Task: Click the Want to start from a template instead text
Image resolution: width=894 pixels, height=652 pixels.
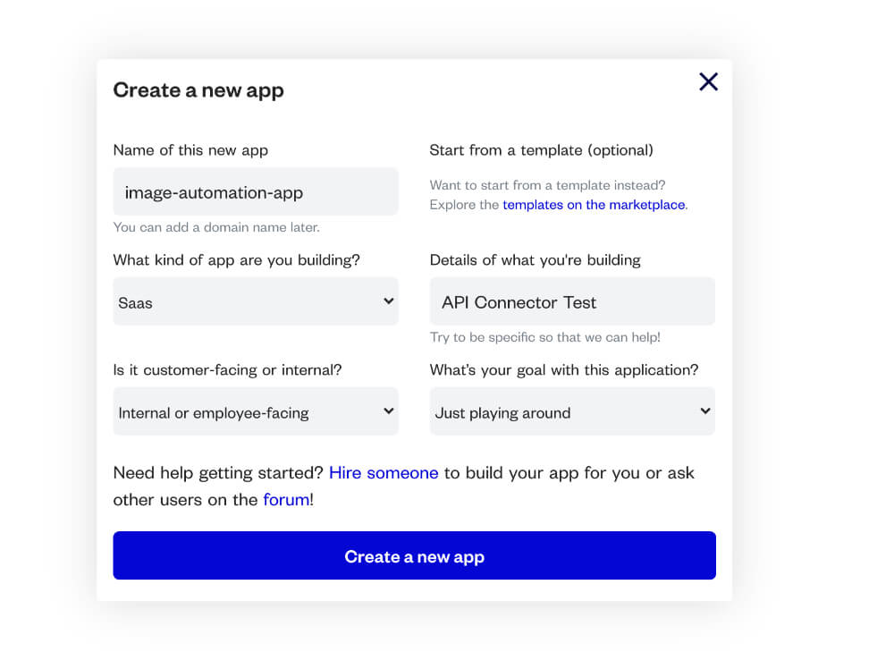Action: point(547,185)
